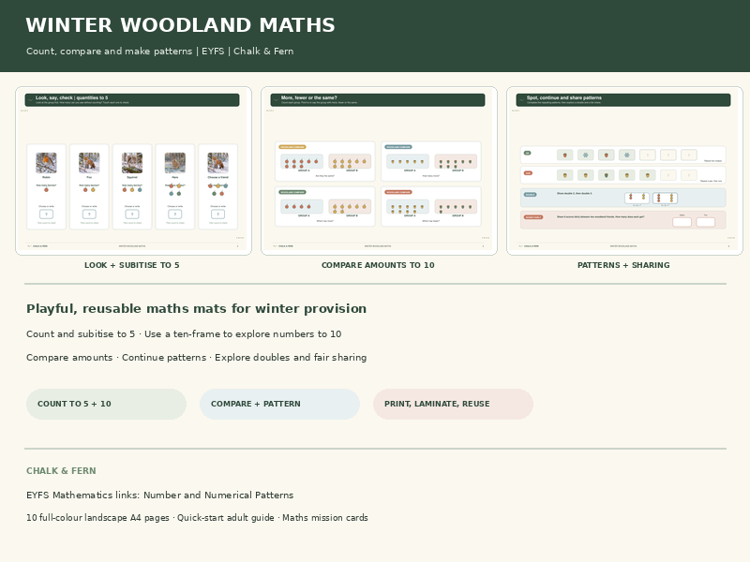Click the answer box under Fox
The height and width of the screenshot is (562, 750).
coord(89,214)
